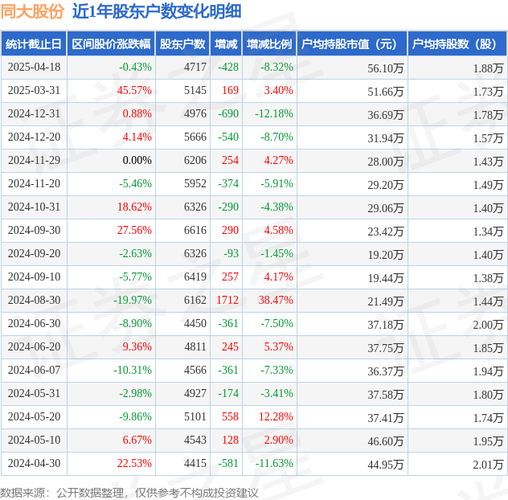Click the date cell 2024-04-30
The image size is (508, 500).
tap(34, 464)
